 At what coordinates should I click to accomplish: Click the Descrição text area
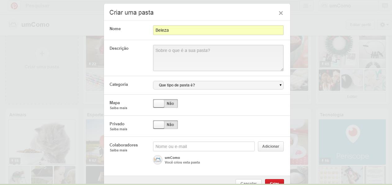[x=218, y=58]
